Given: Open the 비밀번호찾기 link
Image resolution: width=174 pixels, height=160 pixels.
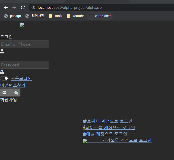Looking at the screenshot, I should 13,85.
